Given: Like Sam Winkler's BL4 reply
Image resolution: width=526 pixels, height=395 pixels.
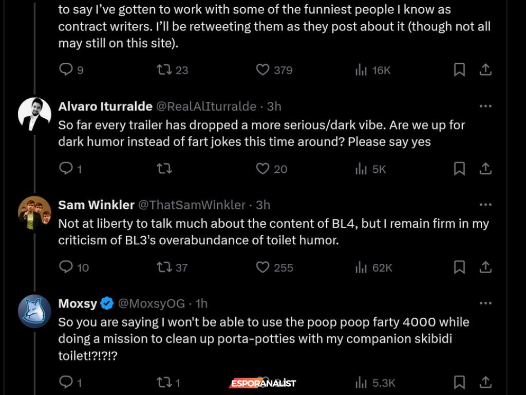Looking at the screenshot, I should [x=263, y=267].
